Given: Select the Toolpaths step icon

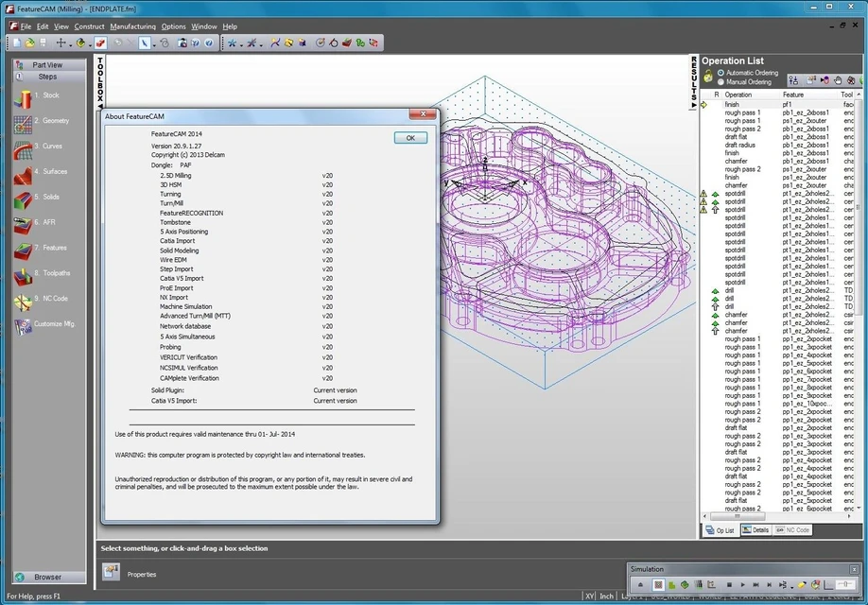Looking at the screenshot, I should pyautogui.click(x=23, y=277).
